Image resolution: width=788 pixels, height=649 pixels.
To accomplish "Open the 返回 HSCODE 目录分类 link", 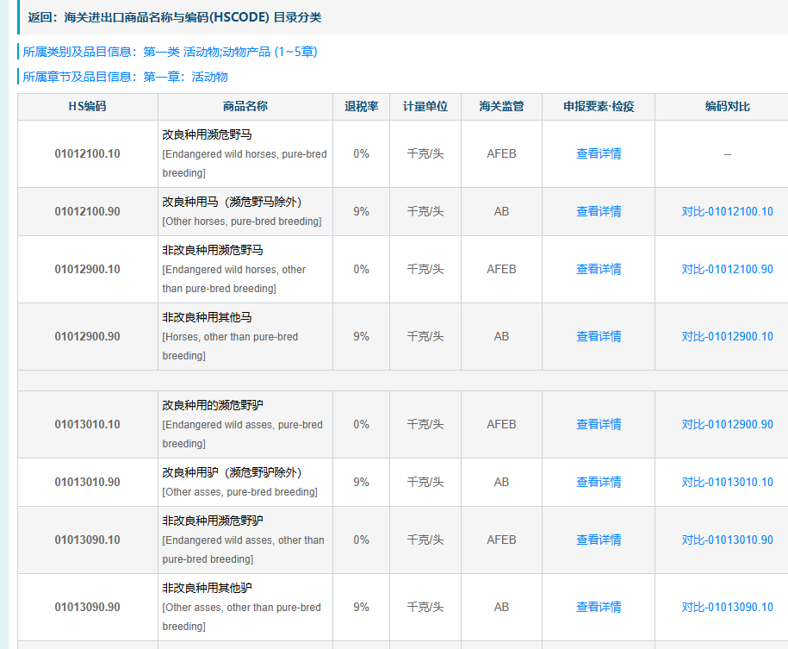I will (x=174, y=17).
